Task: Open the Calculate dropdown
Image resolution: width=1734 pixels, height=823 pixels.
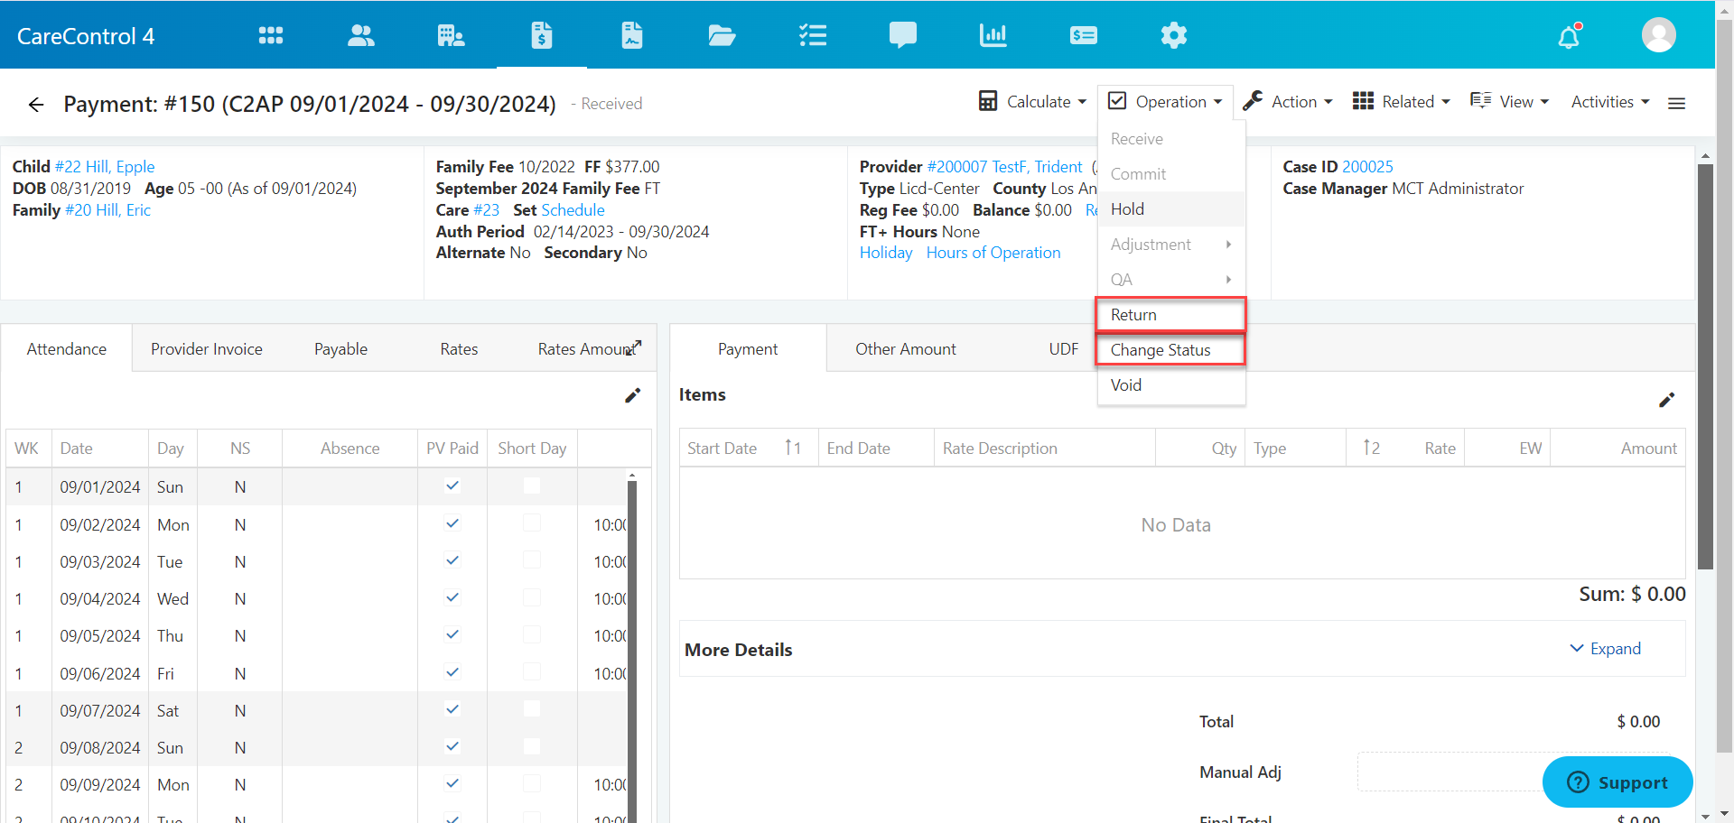Action: pos(1032,101)
